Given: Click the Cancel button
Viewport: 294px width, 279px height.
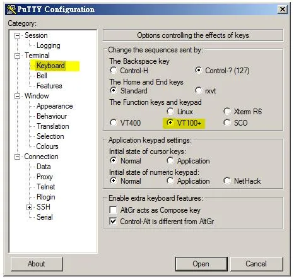Looking at the screenshot, I should (x=257, y=264).
